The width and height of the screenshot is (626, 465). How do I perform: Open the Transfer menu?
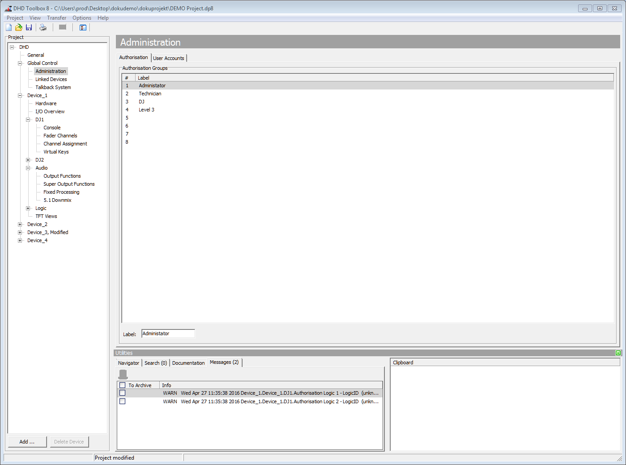(x=56, y=18)
